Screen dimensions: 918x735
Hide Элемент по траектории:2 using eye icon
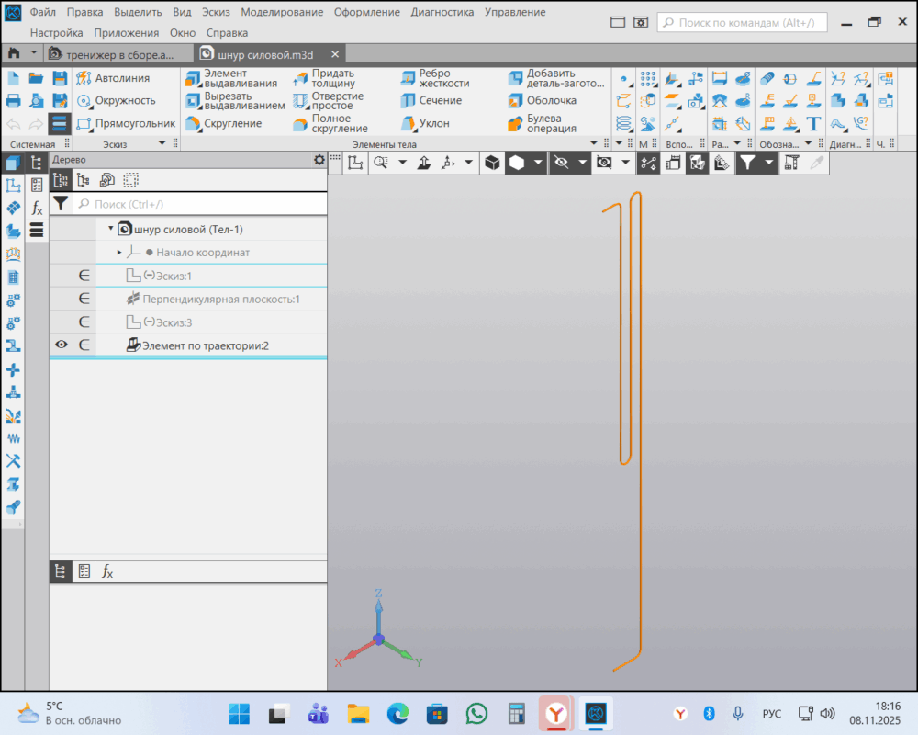[62, 345]
